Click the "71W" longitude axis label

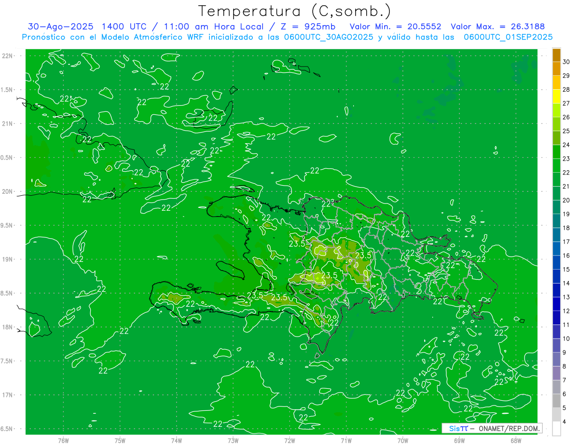[x=346, y=441]
